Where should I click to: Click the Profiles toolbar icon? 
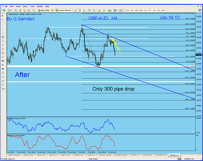coord(9,10)
